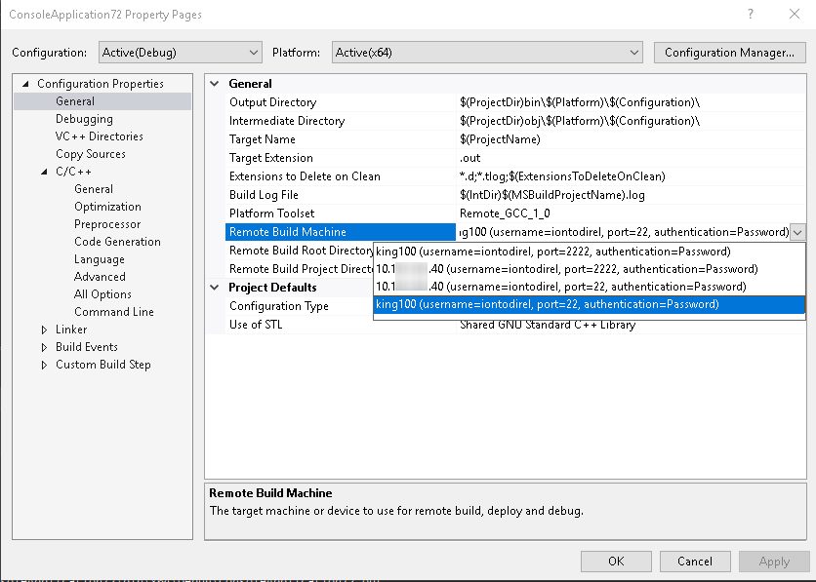Close the Remote Build Machine dropdown arrow

click(x=798, y=232)
